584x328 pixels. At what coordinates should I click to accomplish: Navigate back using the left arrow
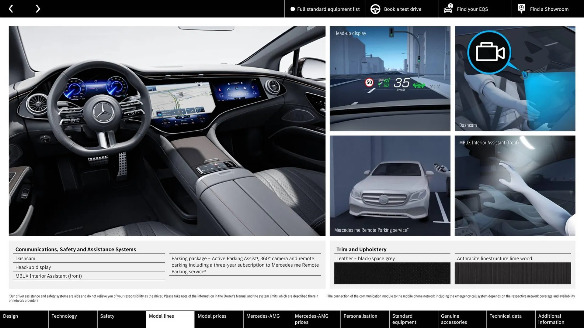(x=11, y=9)
